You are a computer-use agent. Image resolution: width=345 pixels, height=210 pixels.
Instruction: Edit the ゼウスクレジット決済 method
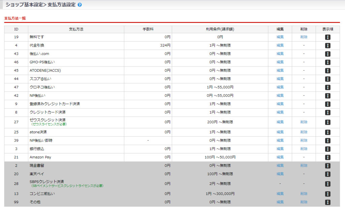click(x=280, y=122)
